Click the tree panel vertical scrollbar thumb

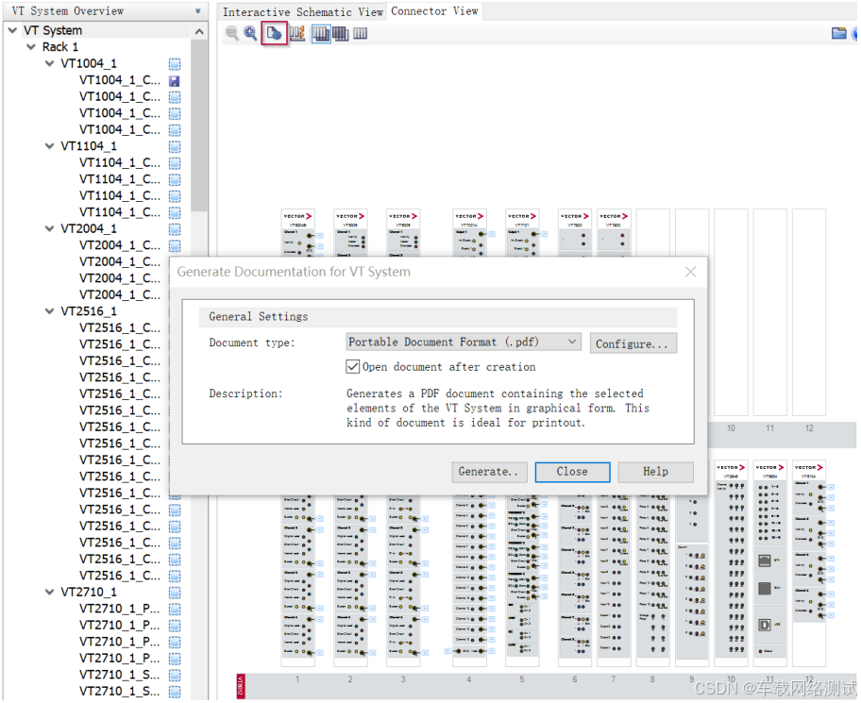click(x=199, y=125)
